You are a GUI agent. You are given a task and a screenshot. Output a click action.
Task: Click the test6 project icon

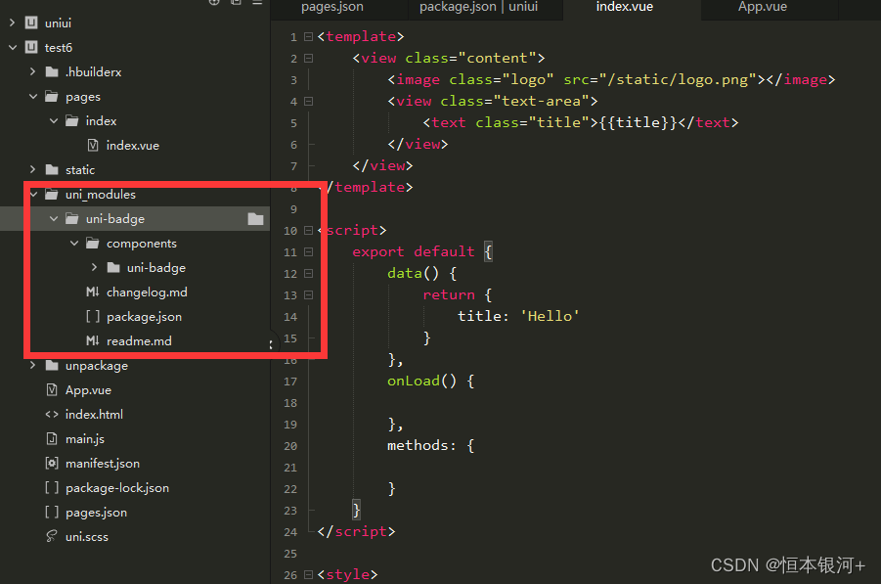click(x=31, y=48)
